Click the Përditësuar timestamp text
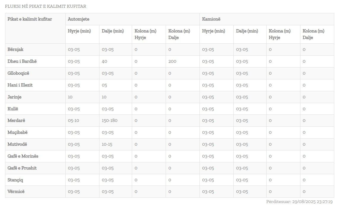Viewport: 339px width, 209px height. click(x=299, y=202)
